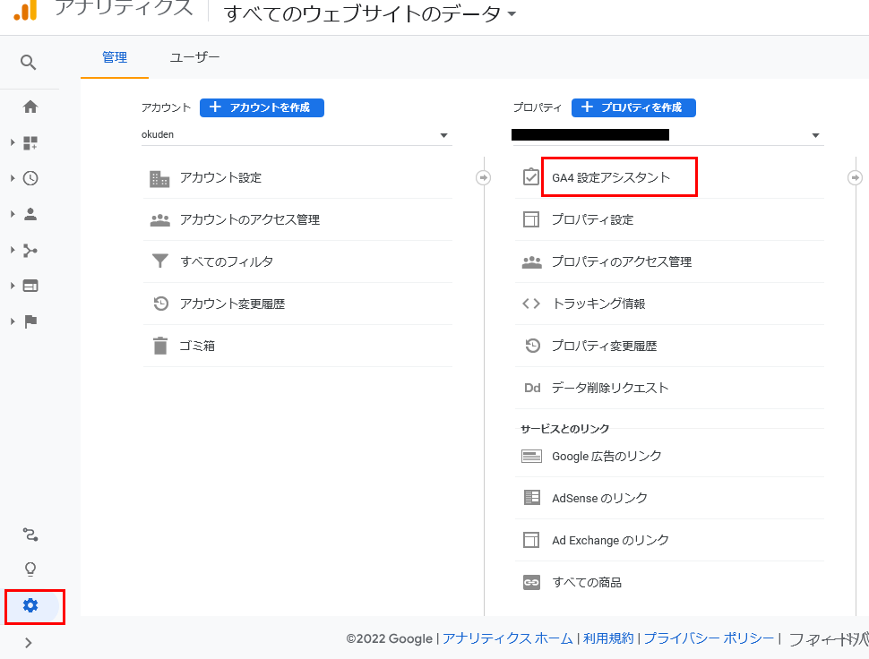
Task: Open the admin gear icon
Action: pos(30,605)
